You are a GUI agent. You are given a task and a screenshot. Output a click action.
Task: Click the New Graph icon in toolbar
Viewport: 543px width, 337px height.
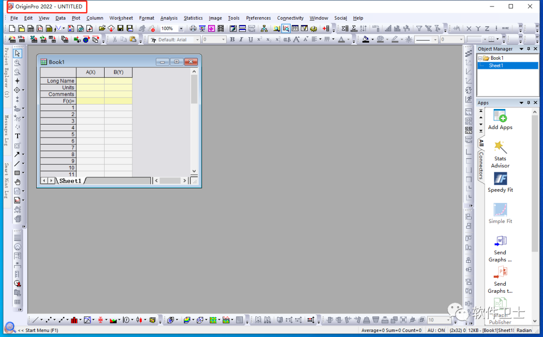[x=40, y=28]
